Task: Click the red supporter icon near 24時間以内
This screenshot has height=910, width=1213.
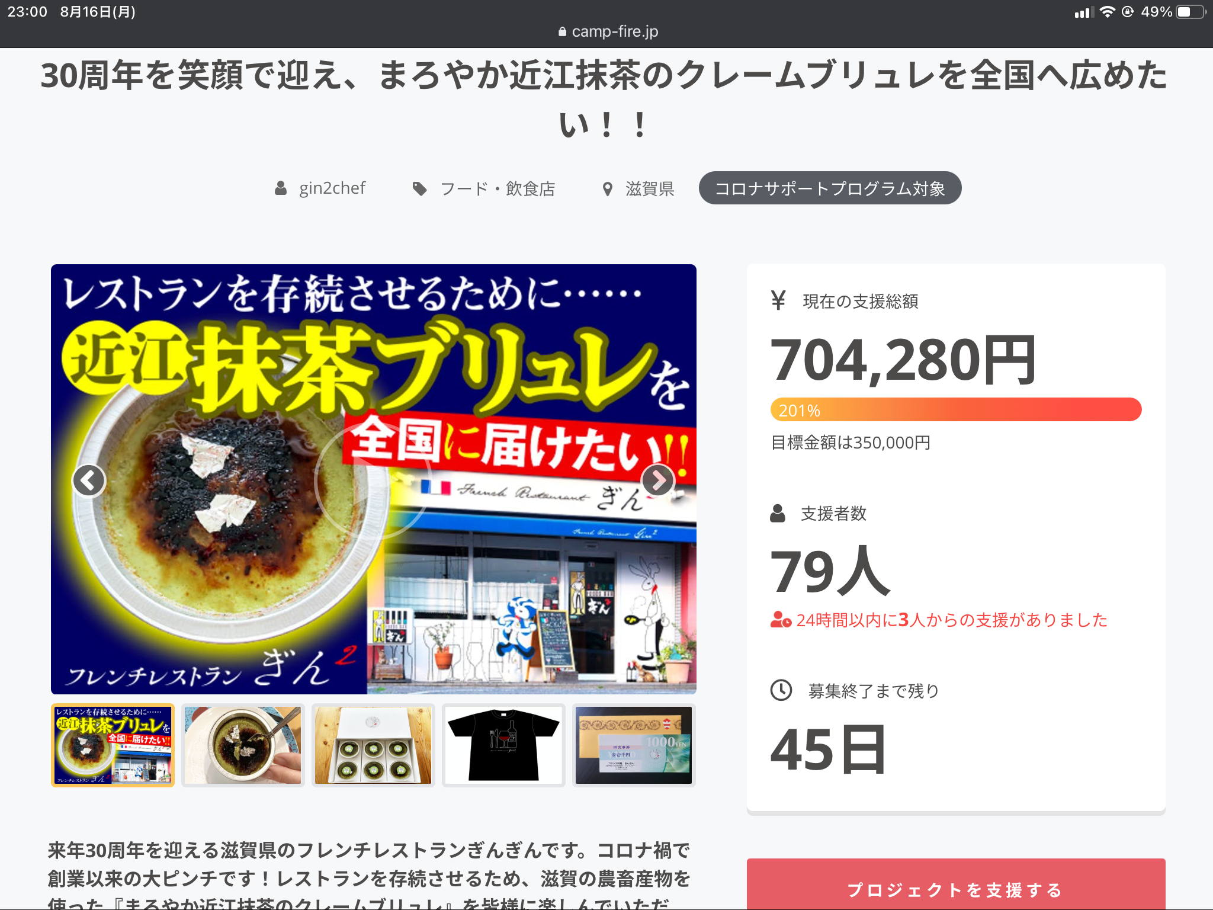Action: (781, 620)
